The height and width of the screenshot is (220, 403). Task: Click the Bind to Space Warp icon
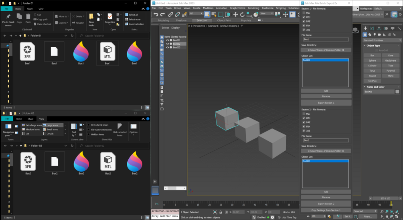click(x=184, y=14)
